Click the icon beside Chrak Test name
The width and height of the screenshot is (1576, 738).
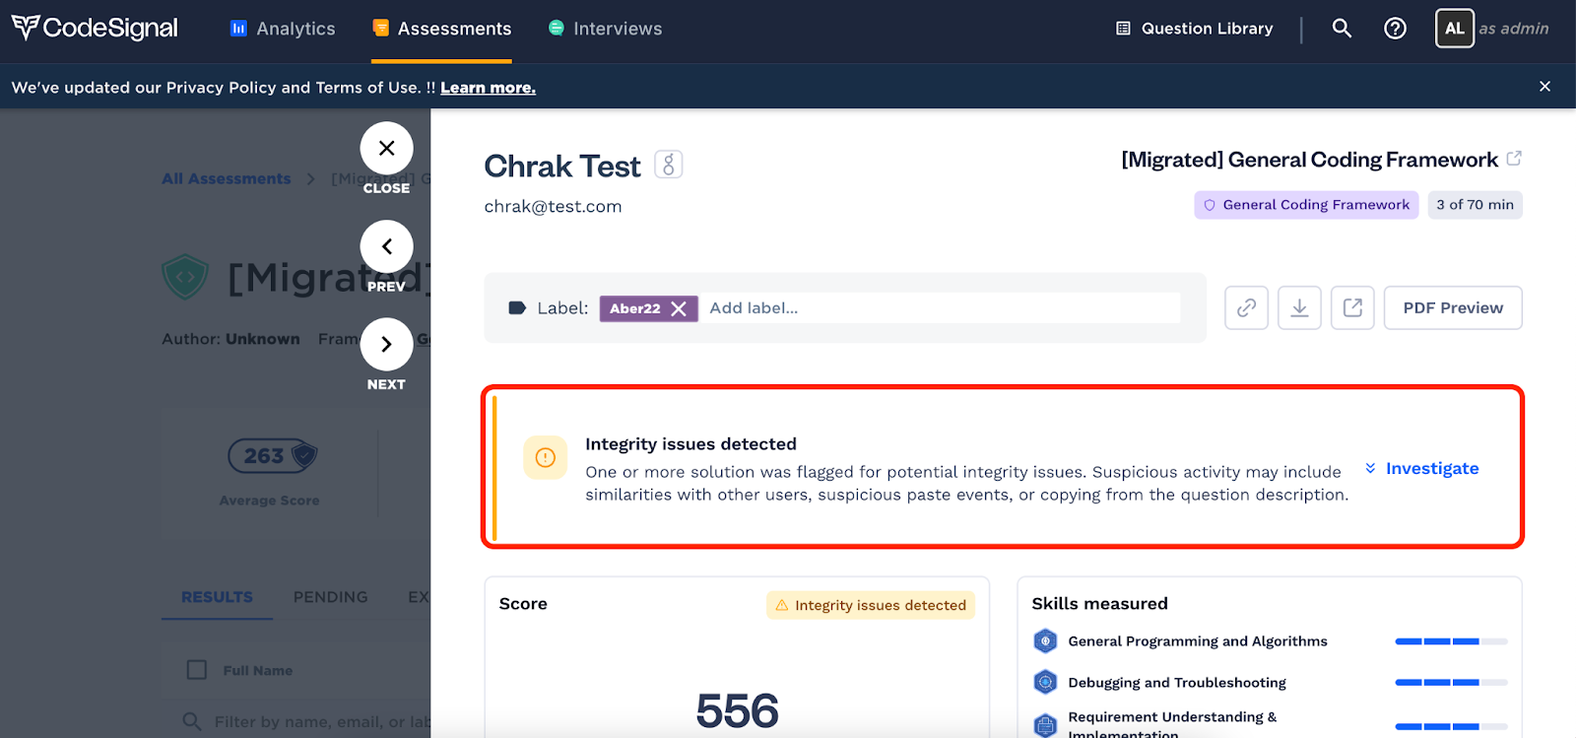click(668, 165)
